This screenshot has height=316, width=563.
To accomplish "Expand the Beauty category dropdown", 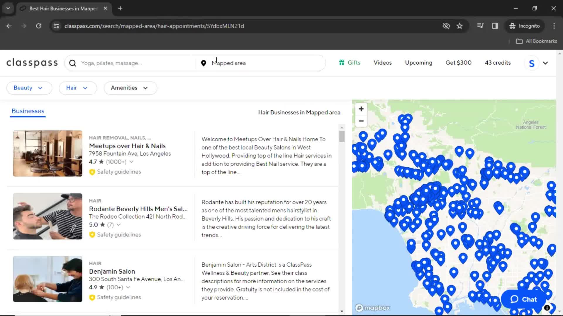I will point(29,87).
